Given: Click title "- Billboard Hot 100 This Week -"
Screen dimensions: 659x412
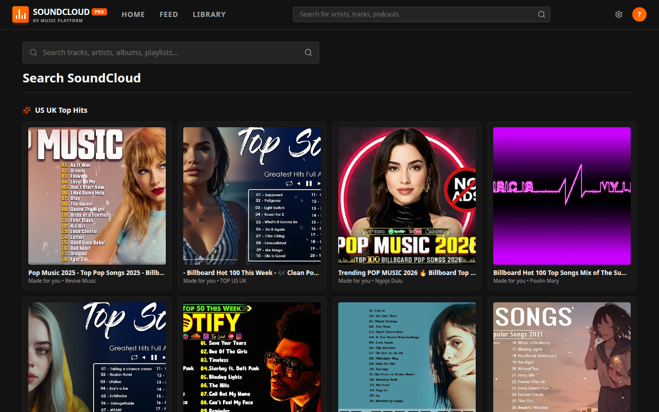Looking at the screenshot, I should tap(252, 272).
